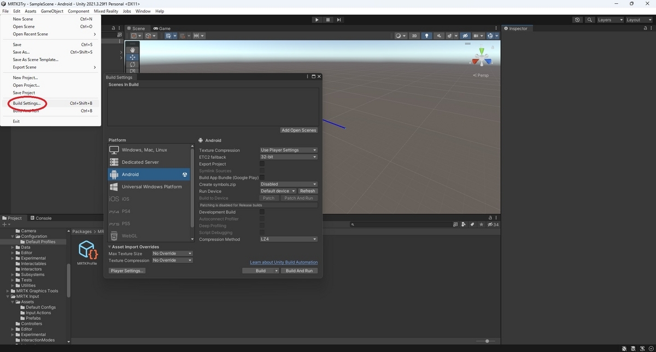Click the Player Settings... button
656x352 pixels.
coord(127,271)
